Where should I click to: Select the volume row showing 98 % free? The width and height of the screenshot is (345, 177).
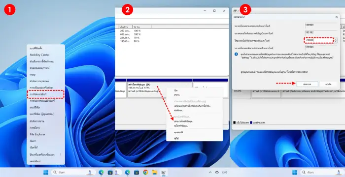[x=131, y=41]
